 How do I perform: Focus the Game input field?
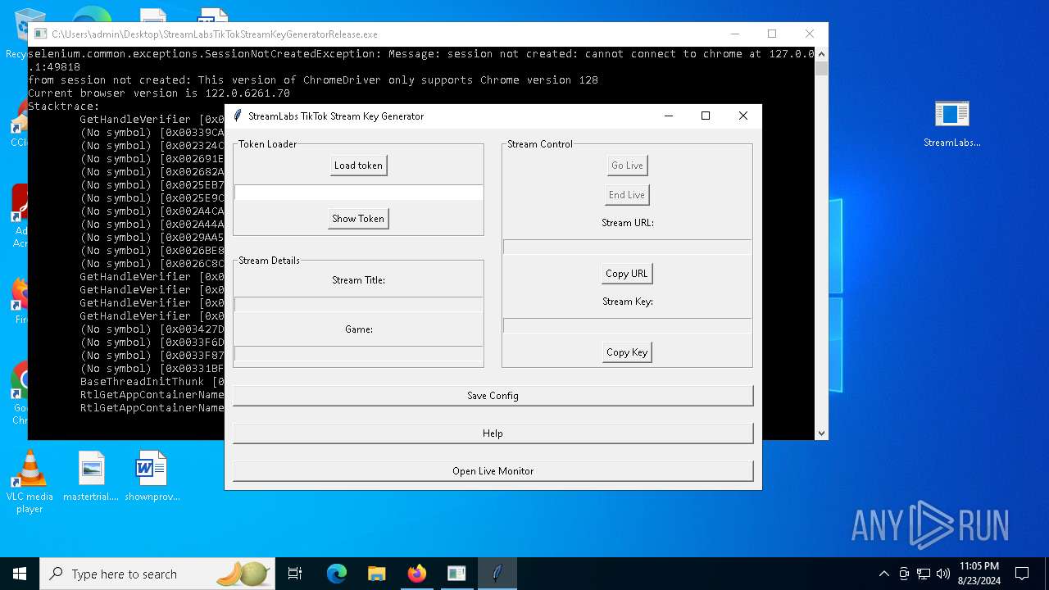(358, 353)
